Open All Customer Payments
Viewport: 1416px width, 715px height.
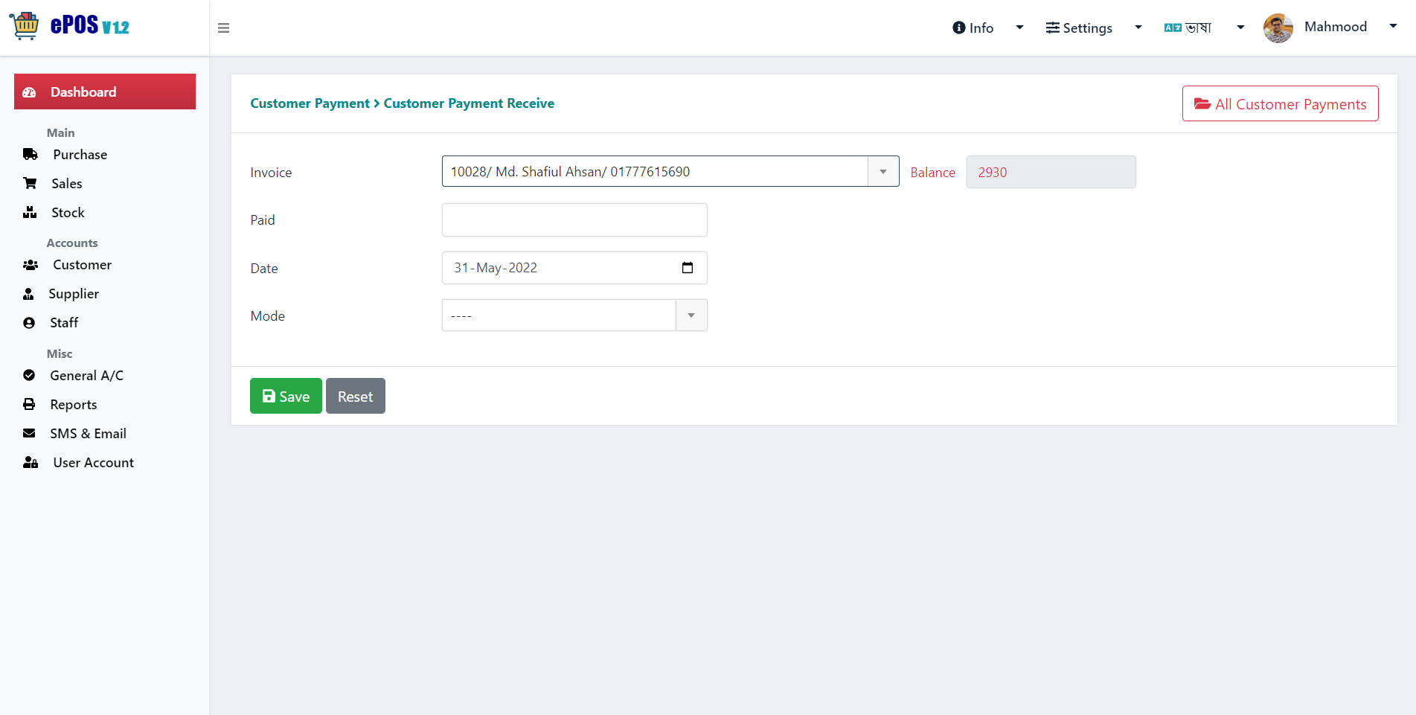click(x=1281, y=103)
